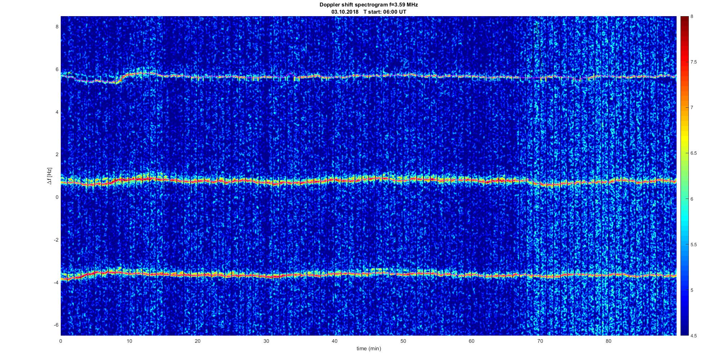Screen dimensions: 719x360
Task: Click the red signal band near -3.7 Hz
Action: click(368, 275)
